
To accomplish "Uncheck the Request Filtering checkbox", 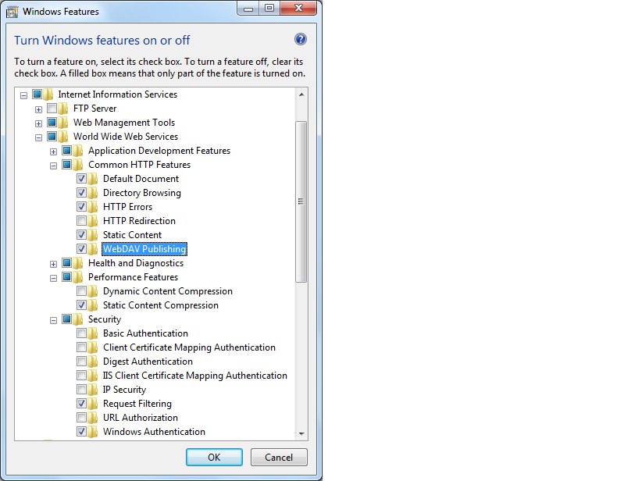I will pos(82,404).
